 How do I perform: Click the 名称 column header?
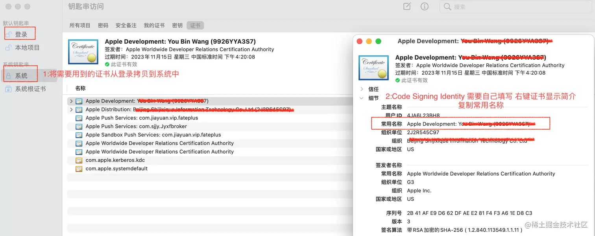pos(80,88)
